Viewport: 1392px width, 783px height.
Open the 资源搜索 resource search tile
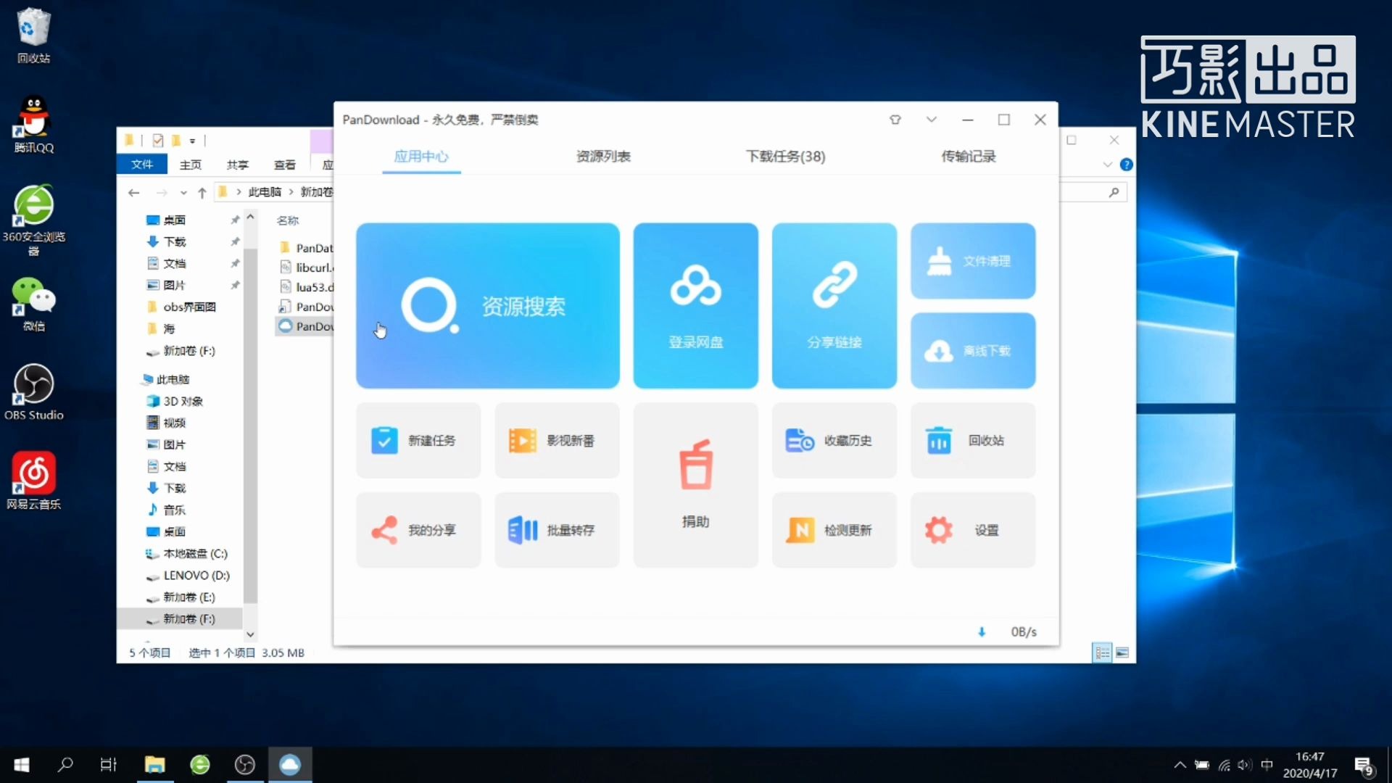tap(487, 305)
